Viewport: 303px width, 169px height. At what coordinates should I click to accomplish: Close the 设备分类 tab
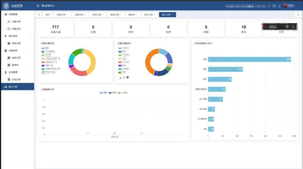(x=67, y=15)
